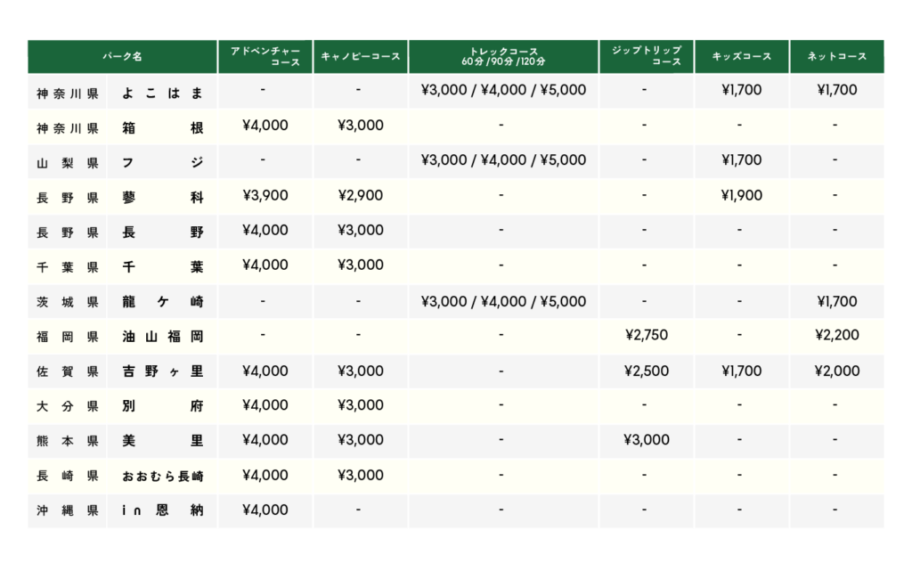Select the in 恩納 park row label
The width and height of the screenshot is (912, 563).
(162, 511)
